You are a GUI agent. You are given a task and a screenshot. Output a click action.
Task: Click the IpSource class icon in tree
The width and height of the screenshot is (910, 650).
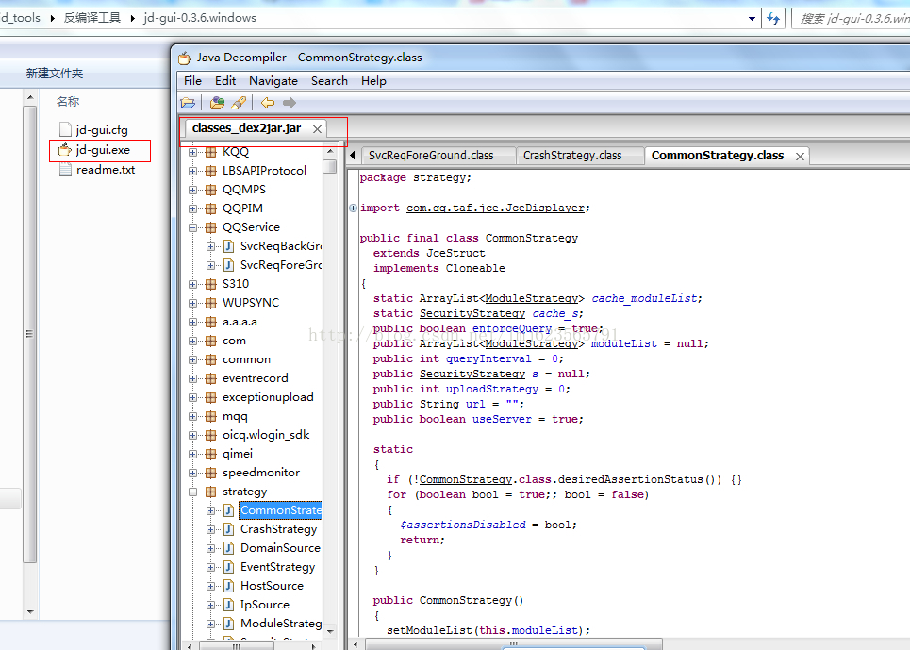click(228, 605)
